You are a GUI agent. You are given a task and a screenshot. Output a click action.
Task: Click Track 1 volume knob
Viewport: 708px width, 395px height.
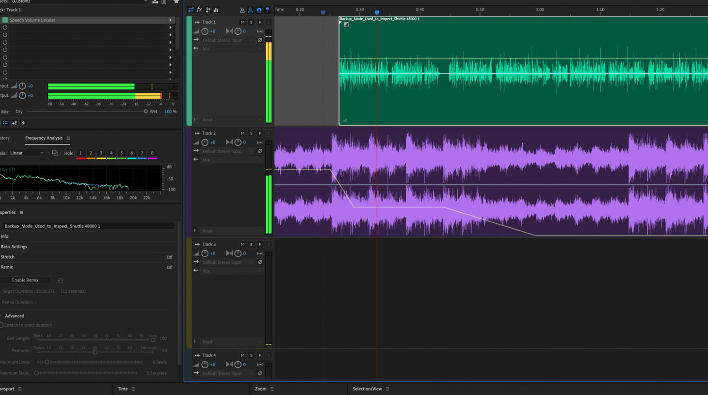[205, 31]
